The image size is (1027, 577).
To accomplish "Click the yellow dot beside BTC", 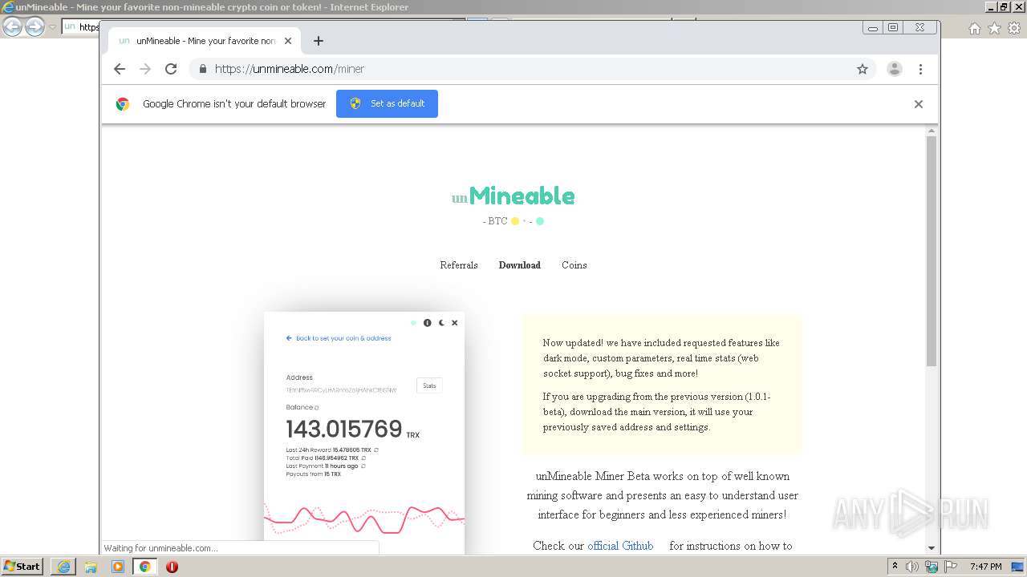I will tap(515, 221).
